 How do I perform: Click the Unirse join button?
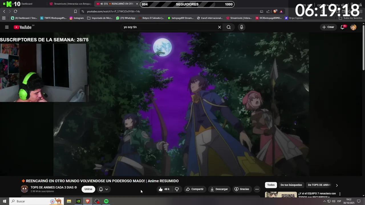tap(88, 189)
